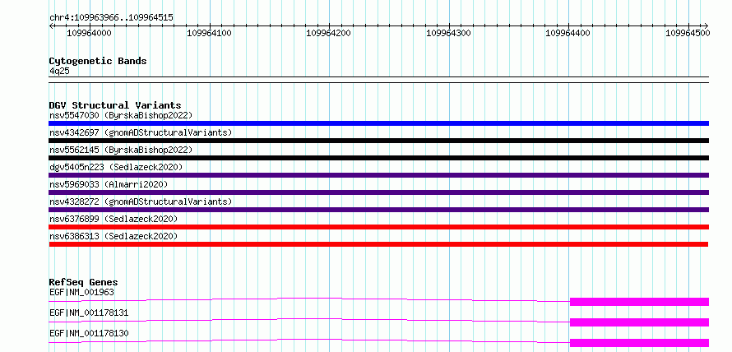
Task: Open variant nsv6386313 (Sedlazeck2020) label
Action: [114, 236]
